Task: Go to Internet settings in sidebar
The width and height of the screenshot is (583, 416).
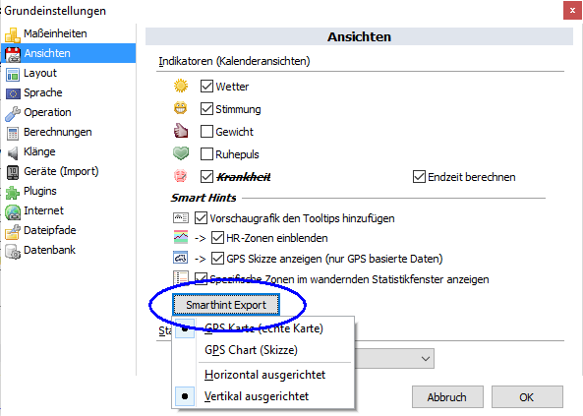Action: point(43,210)
